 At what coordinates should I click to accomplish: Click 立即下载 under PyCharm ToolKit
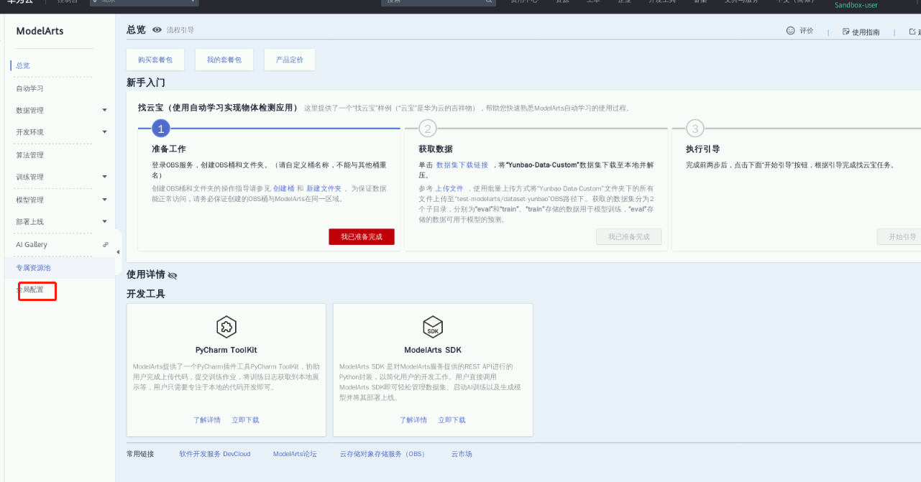coord(245,420)
